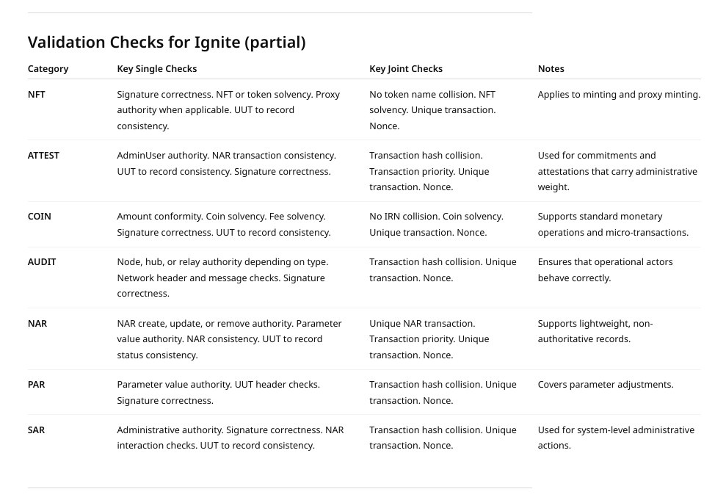
Task: Click the NFT category row label
Action: pos(37,95)
